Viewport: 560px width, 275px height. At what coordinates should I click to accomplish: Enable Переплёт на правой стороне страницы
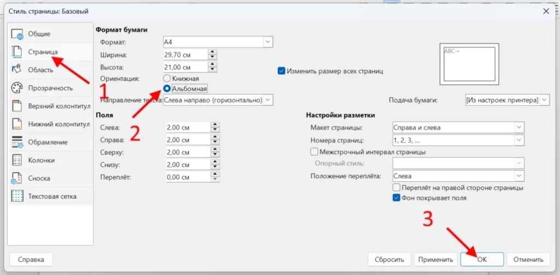[x=396, y=187]
